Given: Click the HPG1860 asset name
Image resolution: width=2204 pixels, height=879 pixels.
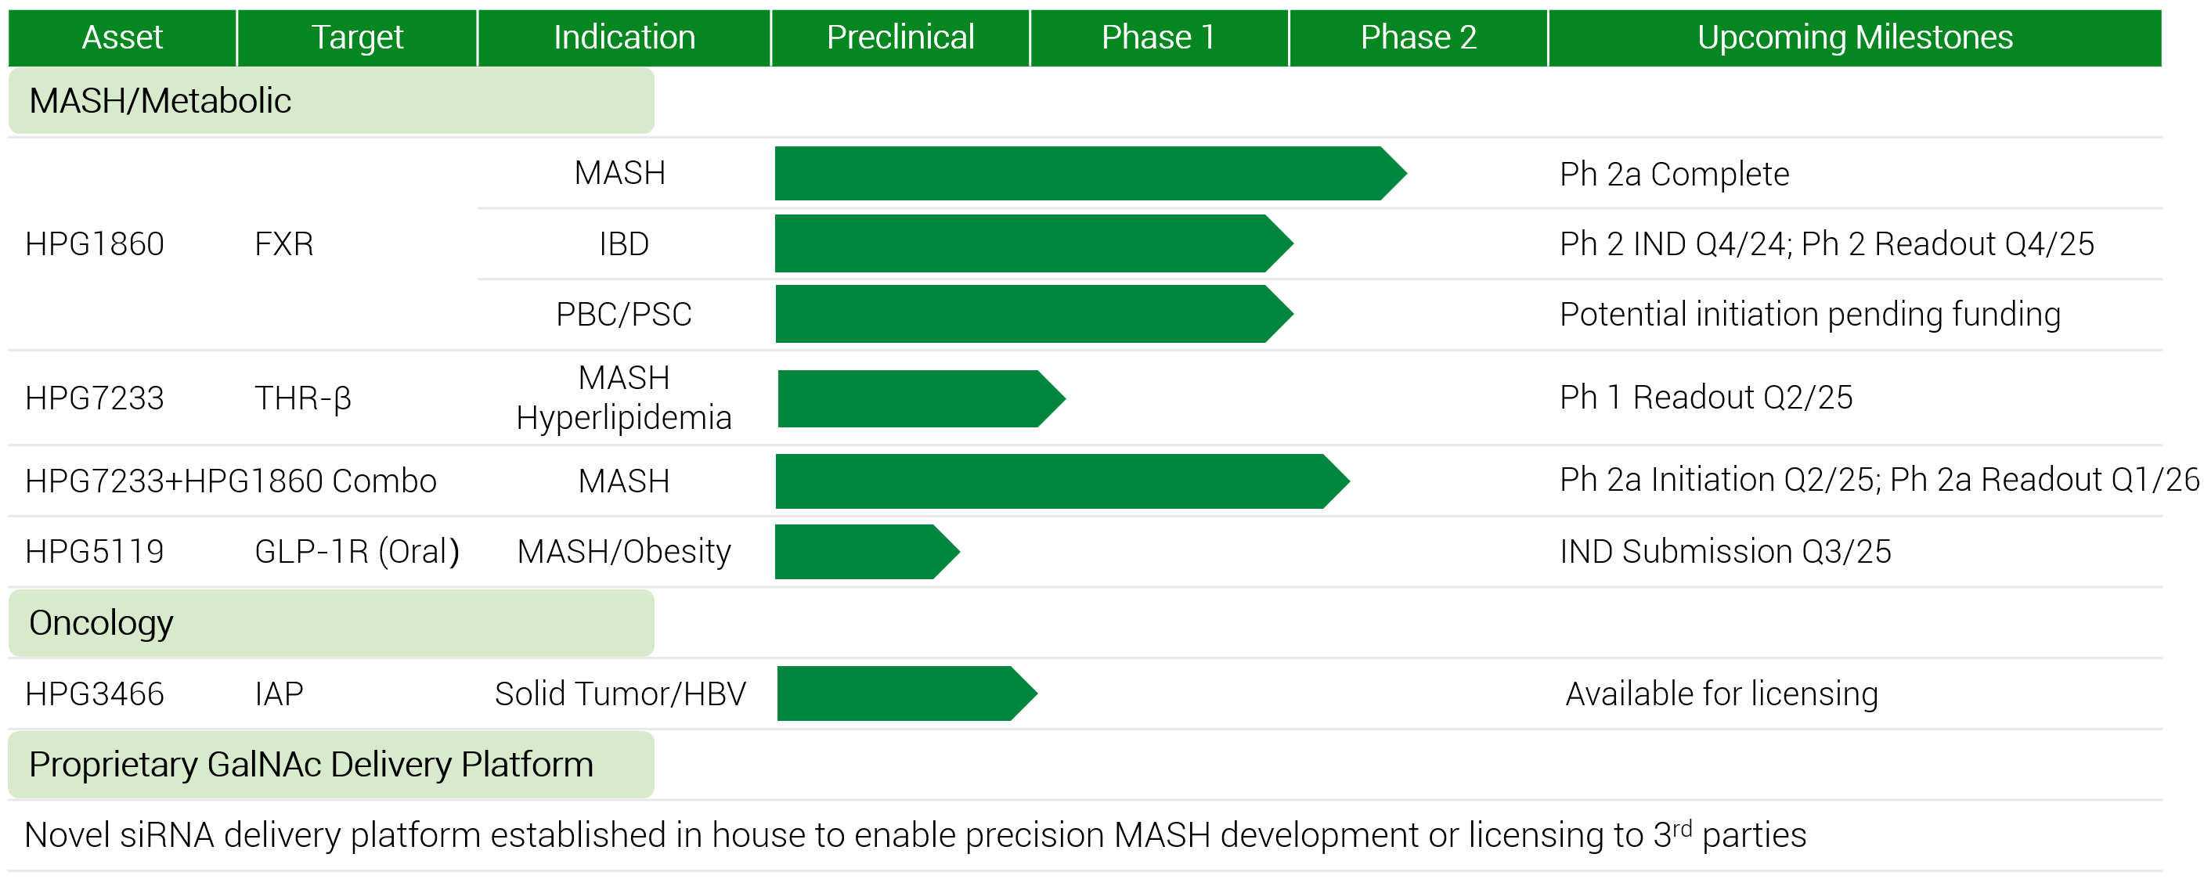Looking at the screenshot, I should point(94,244).
